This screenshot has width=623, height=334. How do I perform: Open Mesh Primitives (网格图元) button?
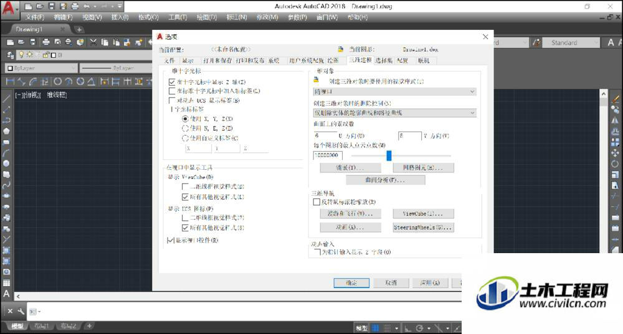tap(423, 168)
